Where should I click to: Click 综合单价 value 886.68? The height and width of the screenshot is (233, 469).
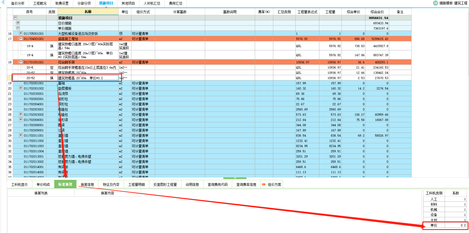click(359, 39)
